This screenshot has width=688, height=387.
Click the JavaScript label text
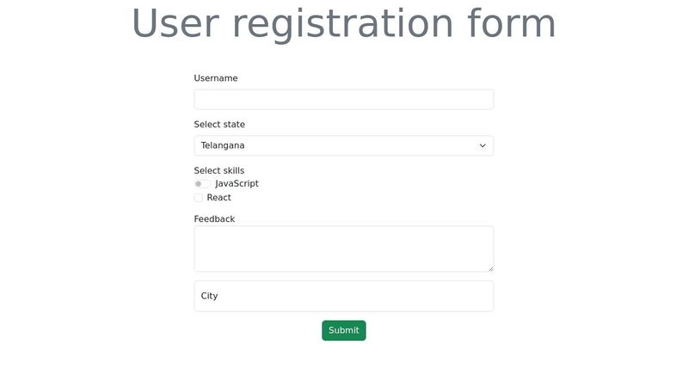click(x=236, y=184)
